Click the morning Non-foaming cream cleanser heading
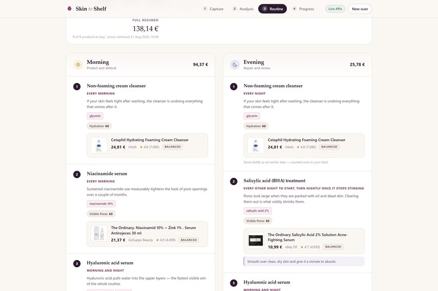438x291 pixels. (x=116, y=86)
